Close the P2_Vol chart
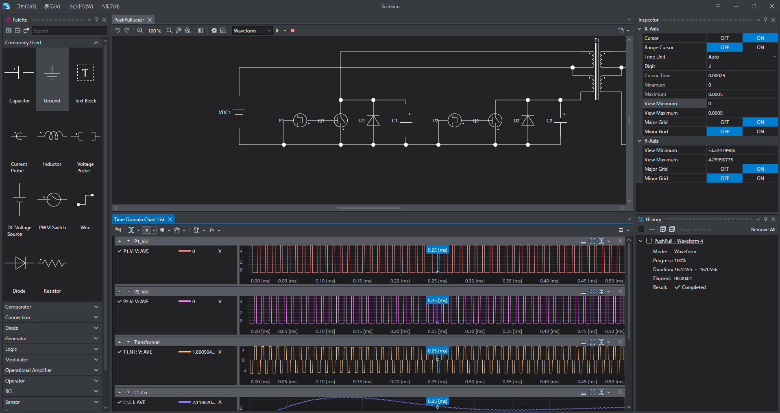Image resolution: width=780 pixels, height=413 pixels. point(620,291)
